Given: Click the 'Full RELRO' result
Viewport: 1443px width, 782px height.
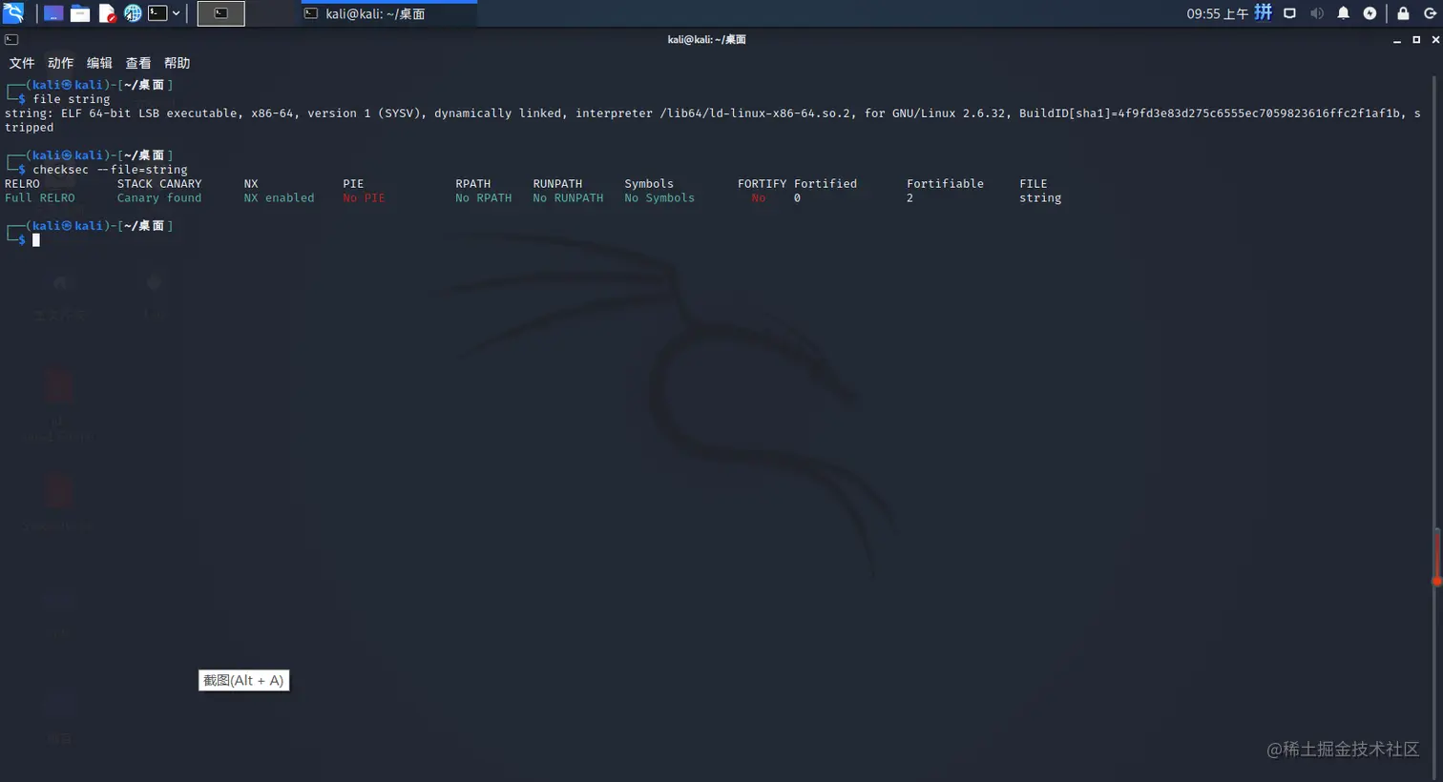Looking at the screenshot, I should pos(39,198).
